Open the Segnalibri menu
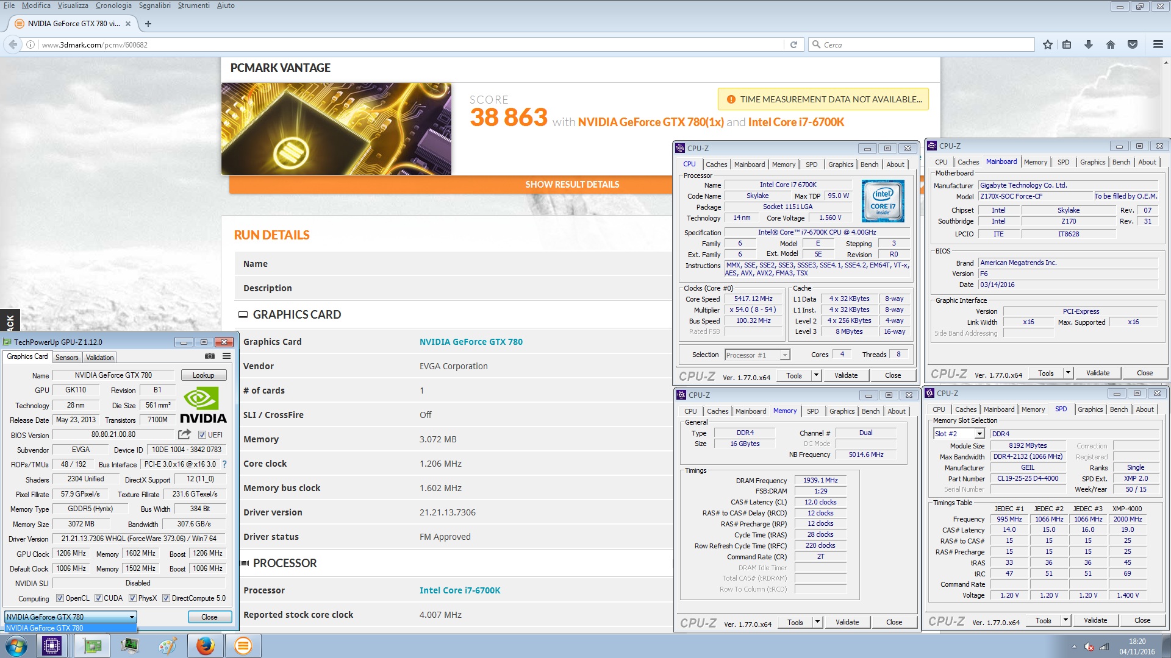The width and height of the screenshot is (1171, 658). pos(155,5)
